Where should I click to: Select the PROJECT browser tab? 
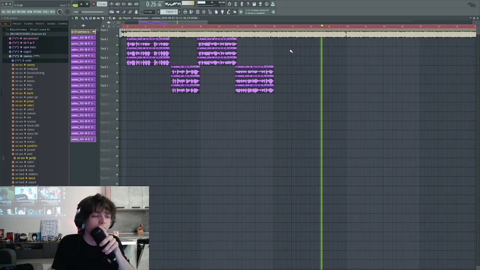[17, 24]
